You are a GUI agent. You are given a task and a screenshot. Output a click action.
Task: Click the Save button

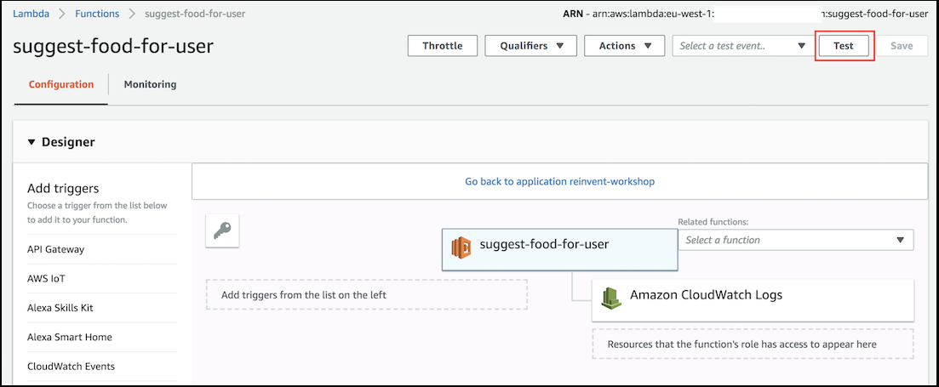point(902,45)
